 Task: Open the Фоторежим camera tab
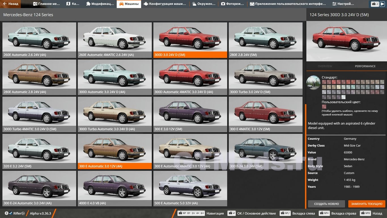coord(232,4)
